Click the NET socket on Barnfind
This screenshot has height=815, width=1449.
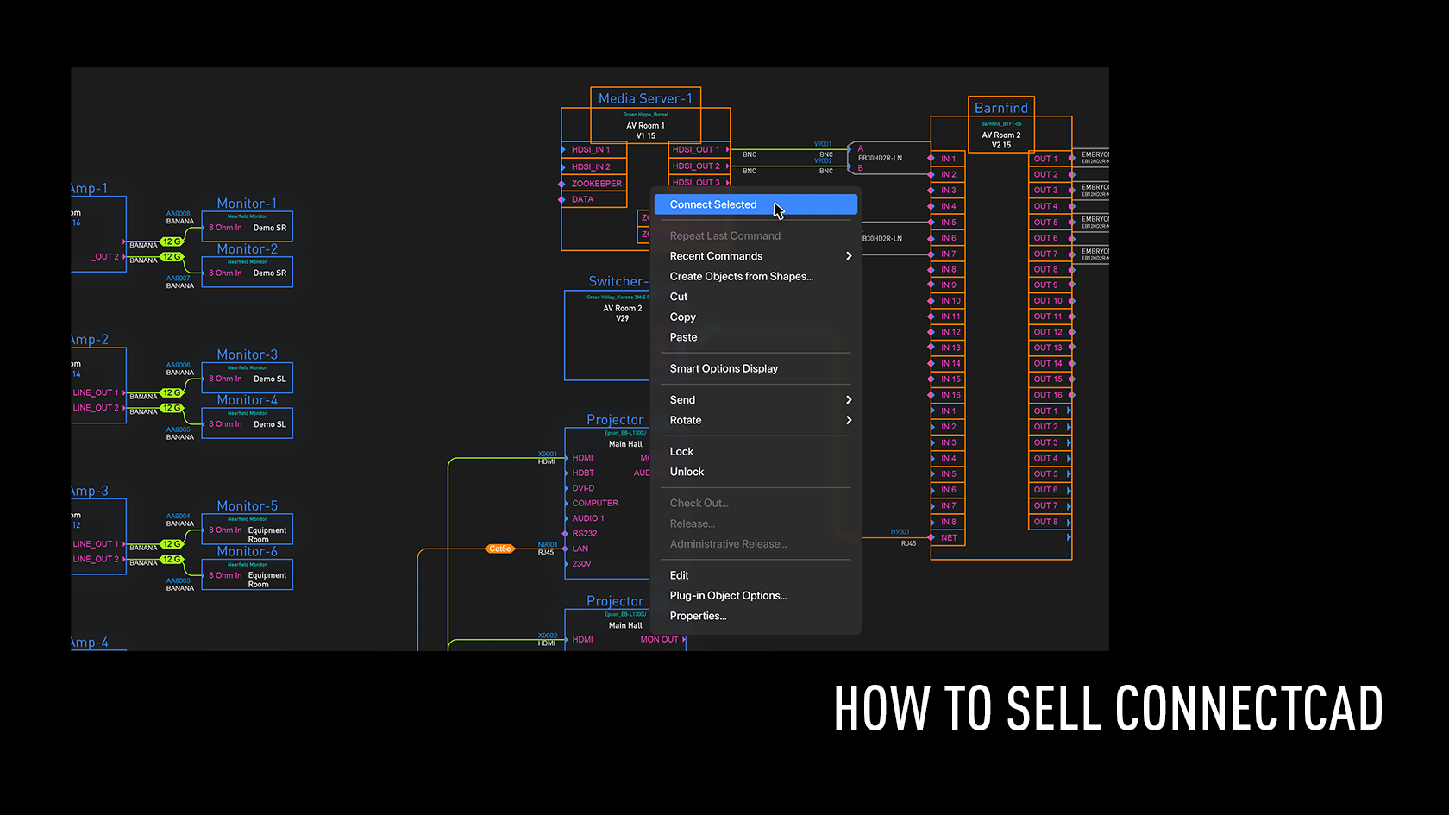pos(949,538)
